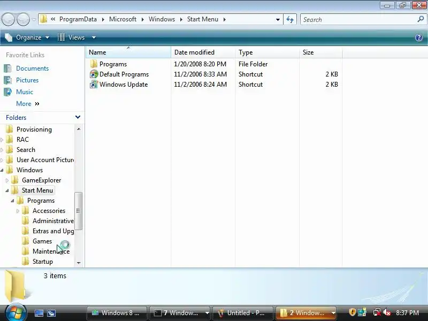Expand the Accessories tree node
428x321 pixels.
18,211
